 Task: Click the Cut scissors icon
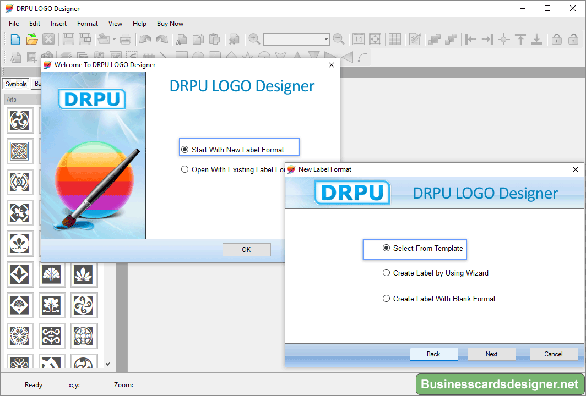pos(181,39)
